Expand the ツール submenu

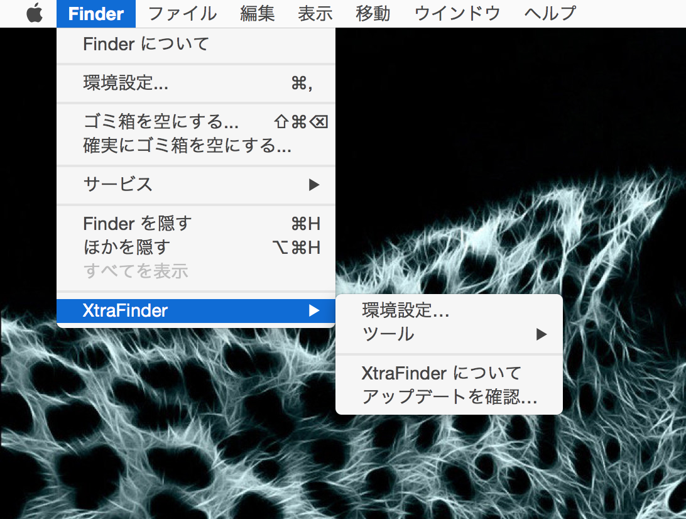tap(449, 334)
